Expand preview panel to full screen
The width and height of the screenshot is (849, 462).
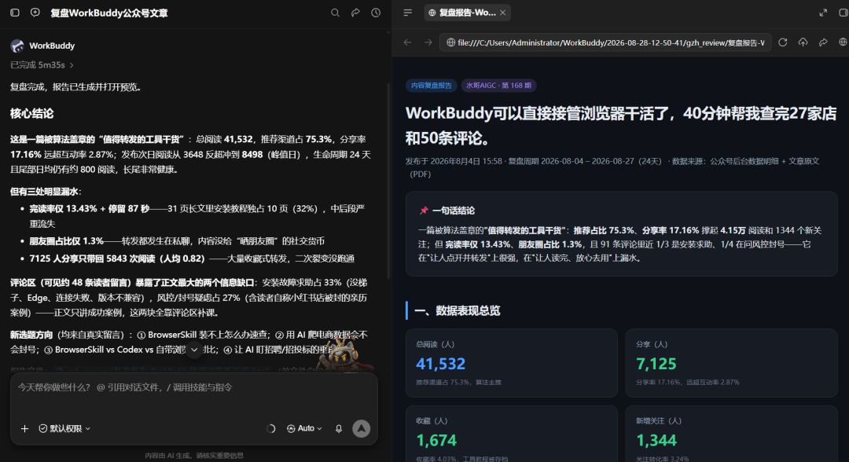(x=823, y=13)
